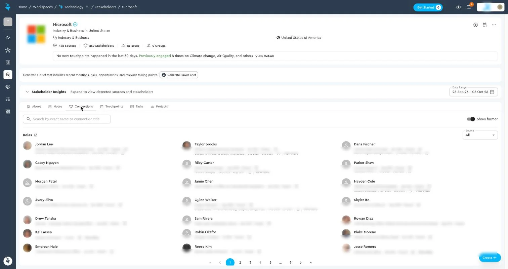Select the Connections tab
Image resolution: width=508 pixels, height=269 pixels.
(x=81, y=107)
